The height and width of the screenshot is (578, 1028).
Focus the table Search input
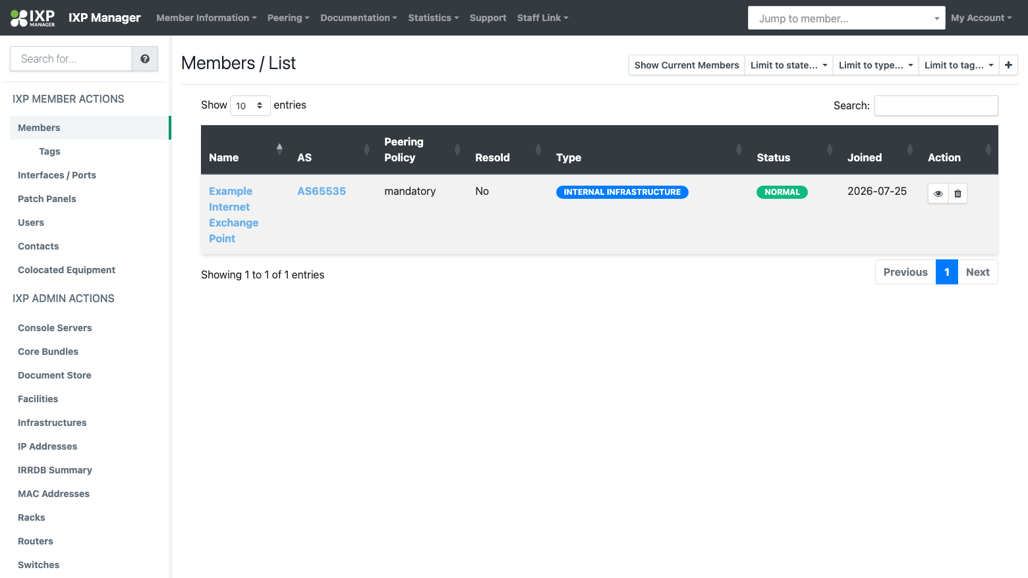[936, 105]
